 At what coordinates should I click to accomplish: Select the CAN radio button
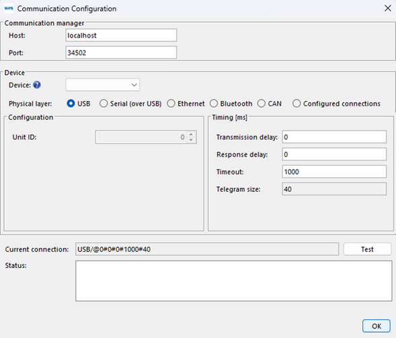click(x=262, y=104)
